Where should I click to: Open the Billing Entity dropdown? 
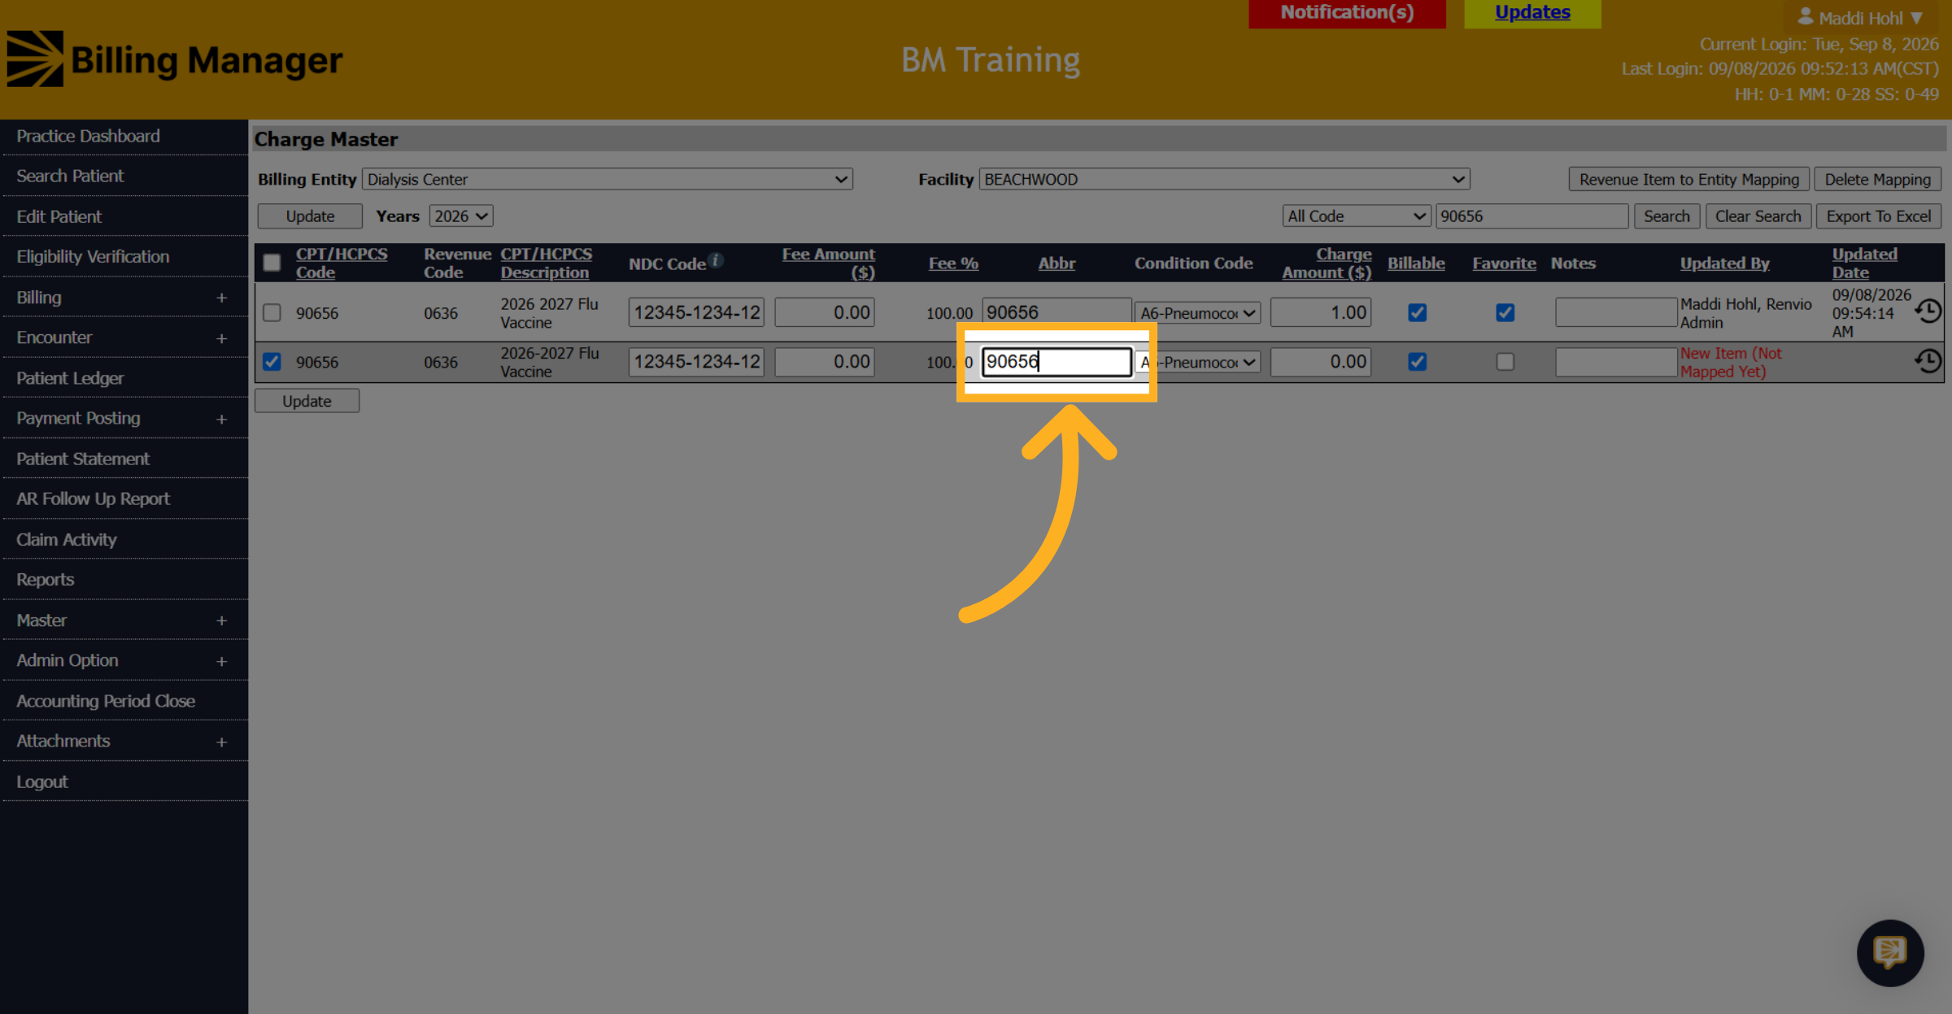click(x=608, y=179)
